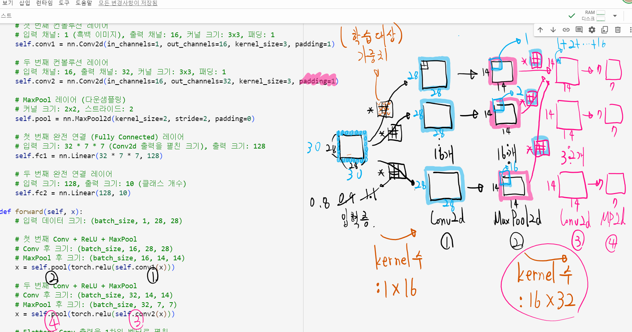Open the three-dot more cell actions menu

(630, 30)
